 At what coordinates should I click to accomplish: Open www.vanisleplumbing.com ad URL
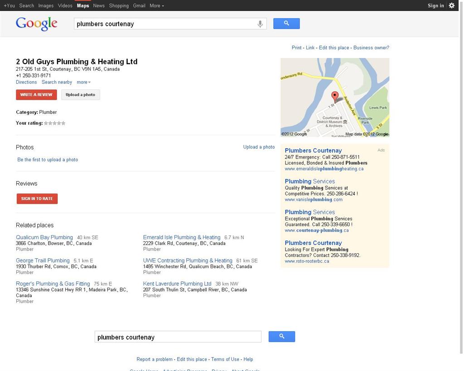click(314, 200)
